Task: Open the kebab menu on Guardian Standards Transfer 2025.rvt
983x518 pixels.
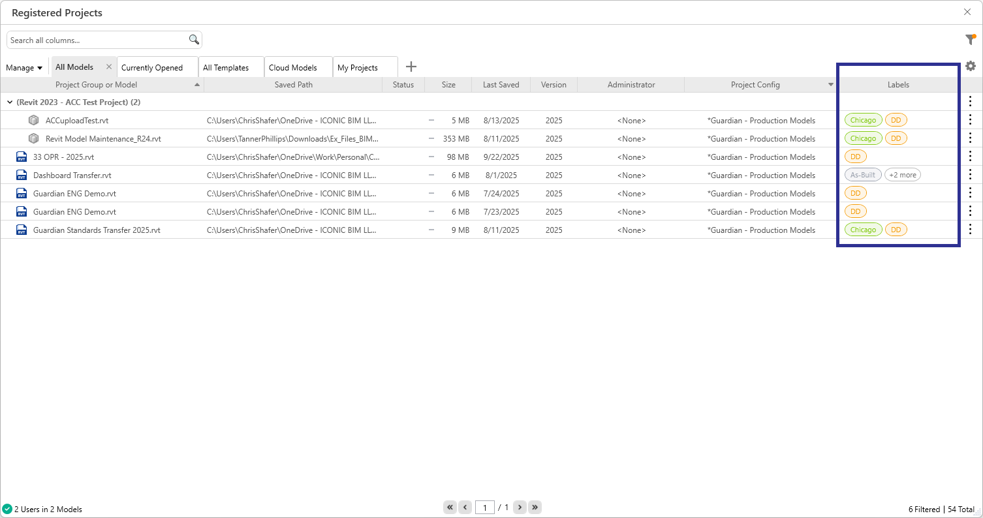Action: click(x=971, y=230)
